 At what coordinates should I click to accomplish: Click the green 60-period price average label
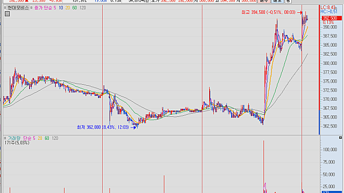[75, 8]
